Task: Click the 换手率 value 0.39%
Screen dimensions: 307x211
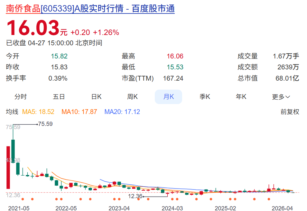Action: [x=58, y=78]
